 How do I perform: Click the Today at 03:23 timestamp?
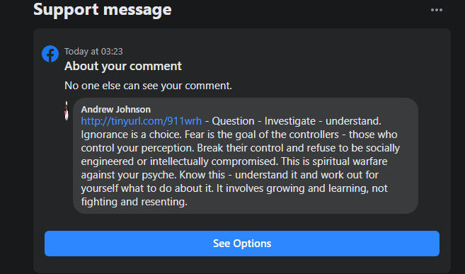(93, 52)
